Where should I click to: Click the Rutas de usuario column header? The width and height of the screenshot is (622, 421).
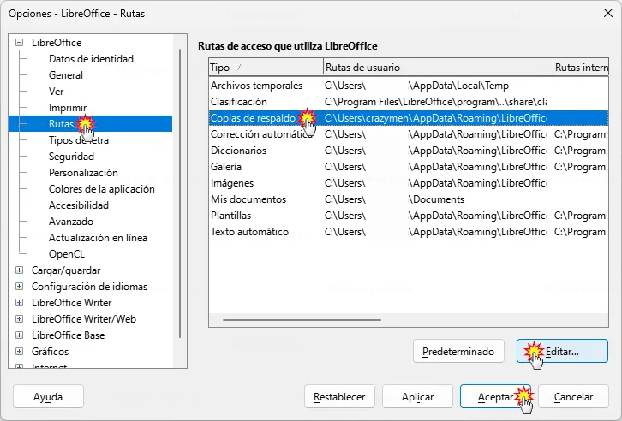(438, 68)
